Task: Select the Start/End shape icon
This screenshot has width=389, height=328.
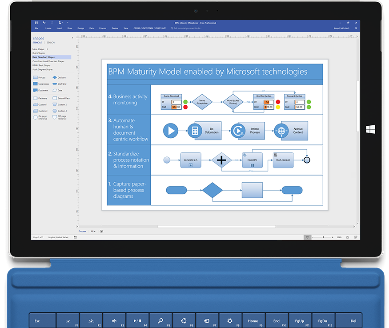Action: click(55, 84)
